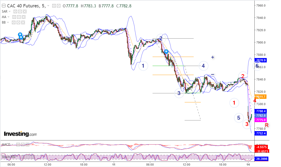Open the Stoch RSI dropdown arrow
Viewport: 281px width, 167px height.
18,157
